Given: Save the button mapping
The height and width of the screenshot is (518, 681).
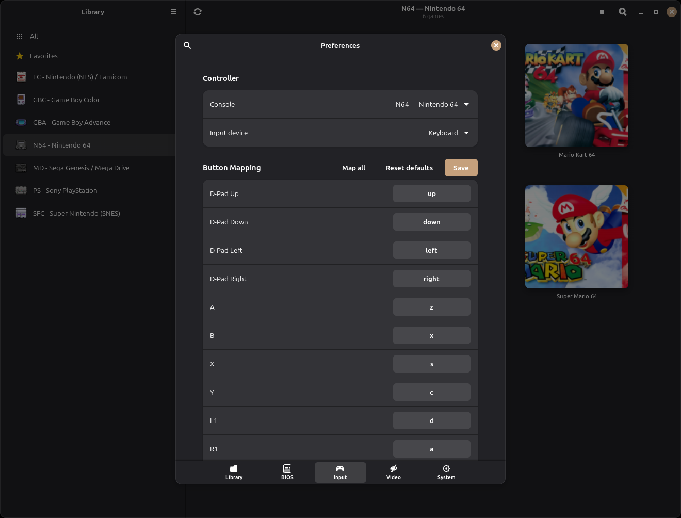Looking at the screenshot, I should tap(461, 168).
